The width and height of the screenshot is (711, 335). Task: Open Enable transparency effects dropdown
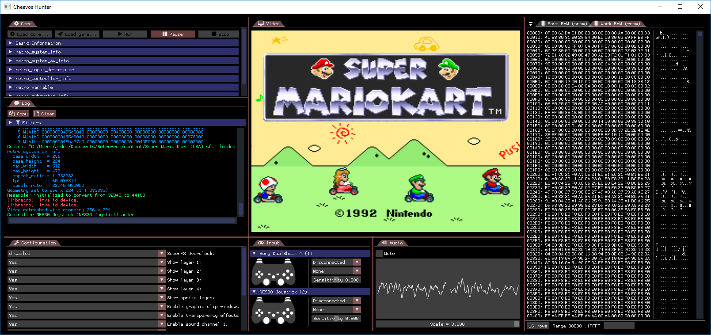point(86,315)
